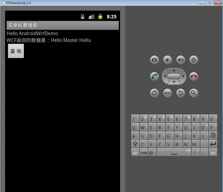
Task: Click the 安卓机票搜索 app title bar
Action: point(63,25)
